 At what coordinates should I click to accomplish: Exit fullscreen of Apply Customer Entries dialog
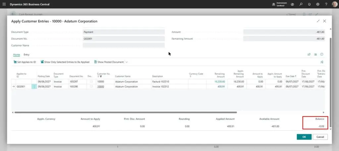[318, 21]
